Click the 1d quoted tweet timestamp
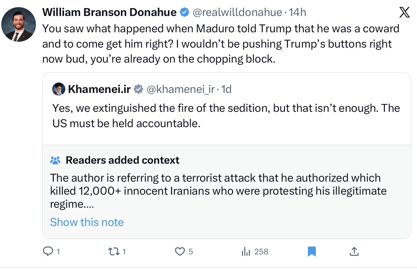Viewport: 417px width, 269px height. 226,89
